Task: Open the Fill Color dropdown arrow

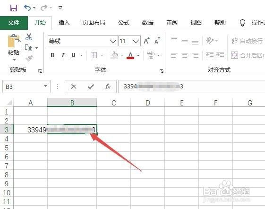Action: pos(122,55)
